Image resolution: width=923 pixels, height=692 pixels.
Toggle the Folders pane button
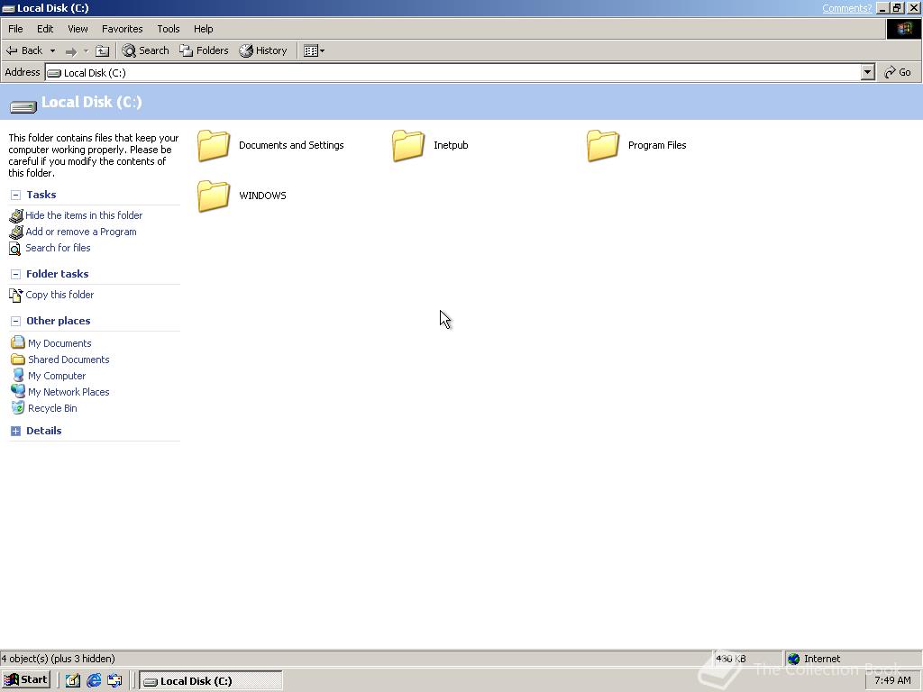pos(204,50)
